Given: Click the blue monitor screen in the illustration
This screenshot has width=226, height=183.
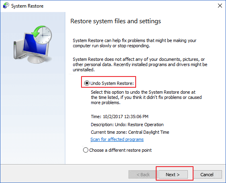Looking at the screenshot, I should [35, 44].
